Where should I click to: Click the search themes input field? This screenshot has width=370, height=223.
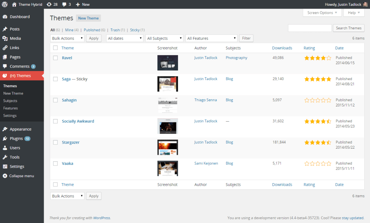[310, 28]
